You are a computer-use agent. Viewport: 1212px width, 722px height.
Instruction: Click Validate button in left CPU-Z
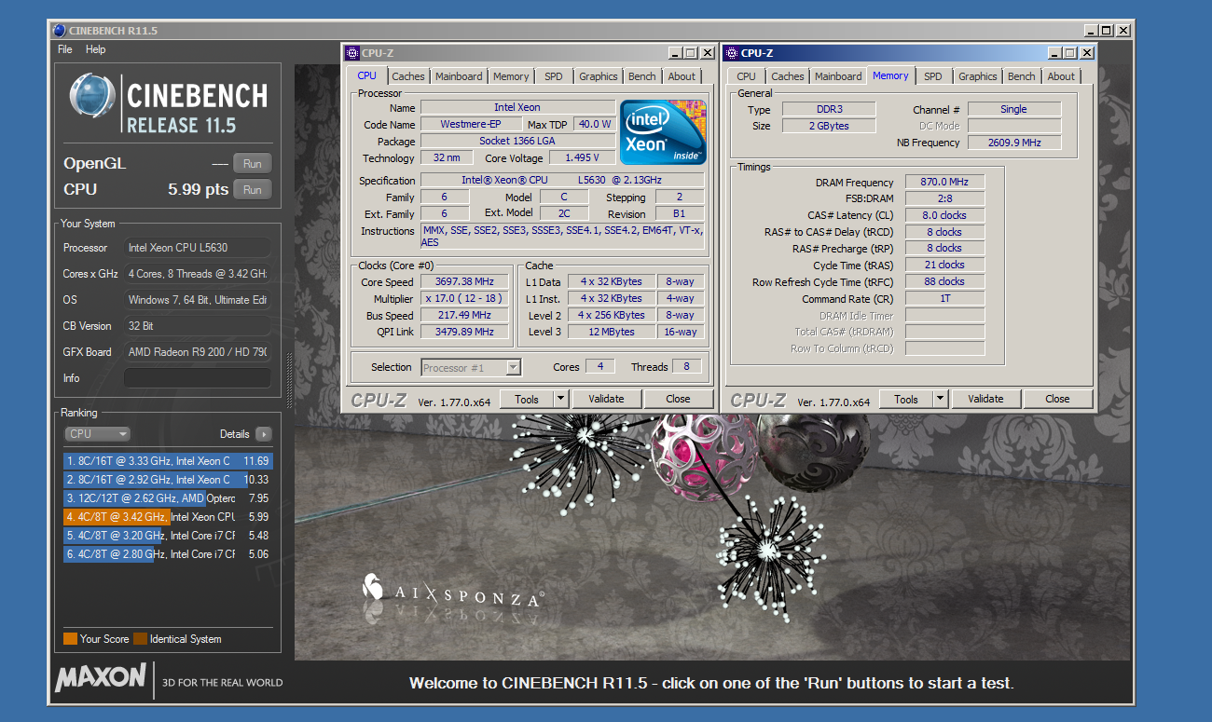click(606, 399)
